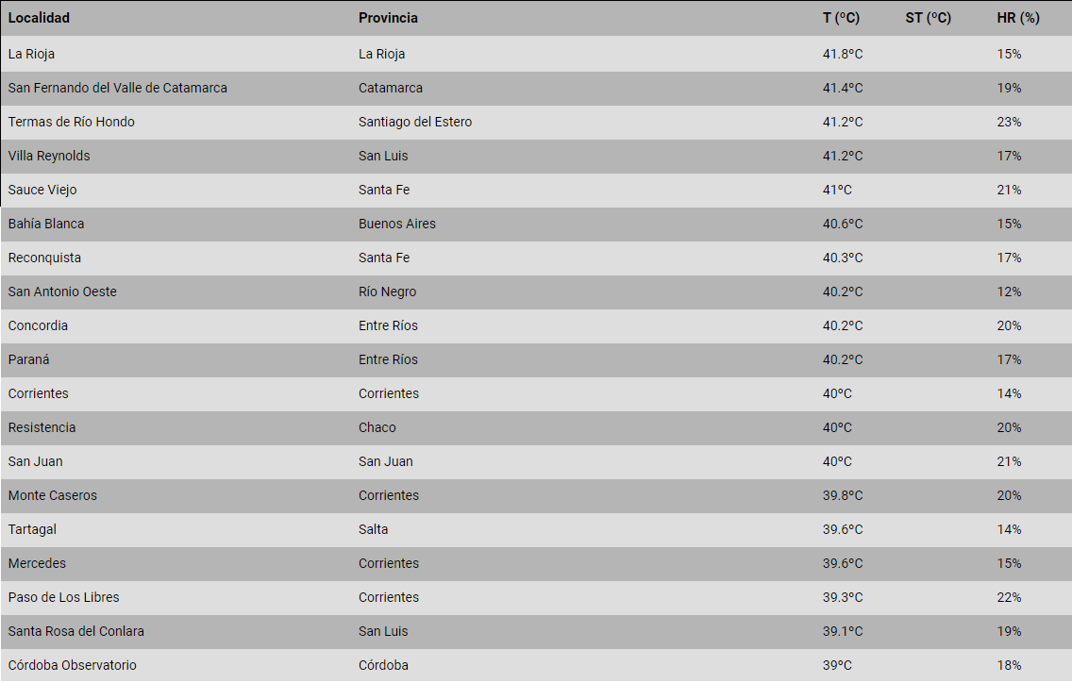Click the Córdoba Observatorio locality cell
The height and width of the screenshot is (683, 1072).
pos(72,665)
